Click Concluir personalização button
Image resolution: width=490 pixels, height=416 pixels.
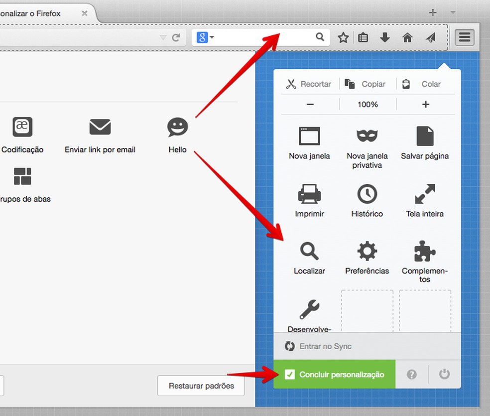click(x=334, y=375)
